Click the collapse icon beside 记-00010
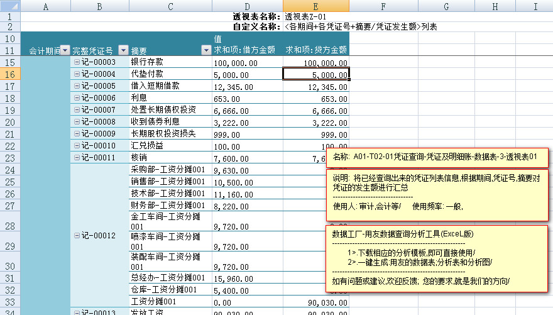Viewport: 553px width, 315px height. (x=77, y=146)
